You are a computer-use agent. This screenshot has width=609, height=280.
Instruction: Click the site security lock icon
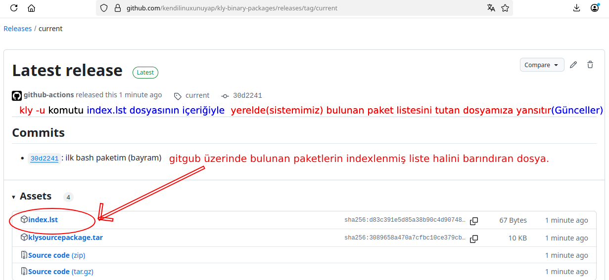(117, 8)
